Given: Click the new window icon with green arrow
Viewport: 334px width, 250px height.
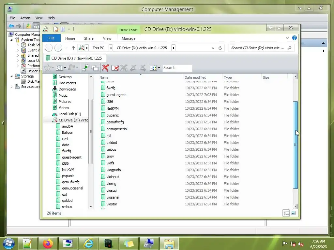Looking at the screenshot, I should 85,68.
